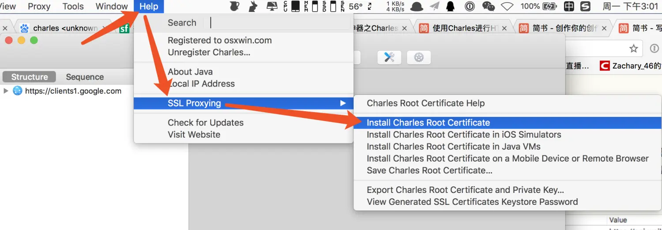Open the WeChat menu bar icon

point(489,6)
